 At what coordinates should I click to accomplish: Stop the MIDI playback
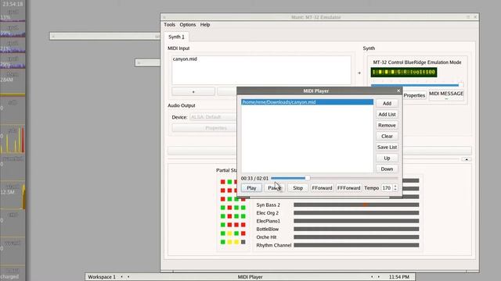297,188
